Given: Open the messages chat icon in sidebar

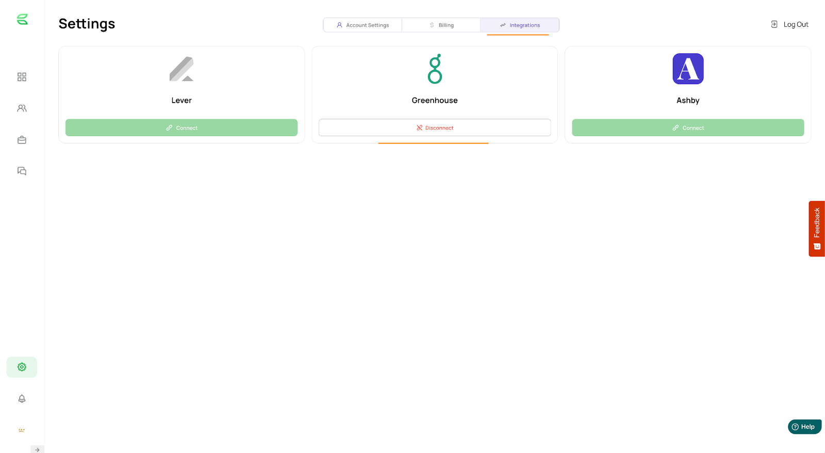Looking at the screenshot, I should [x=22, y=171].
